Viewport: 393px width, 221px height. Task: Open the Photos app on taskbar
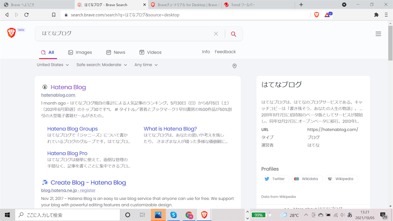[158, 215]
